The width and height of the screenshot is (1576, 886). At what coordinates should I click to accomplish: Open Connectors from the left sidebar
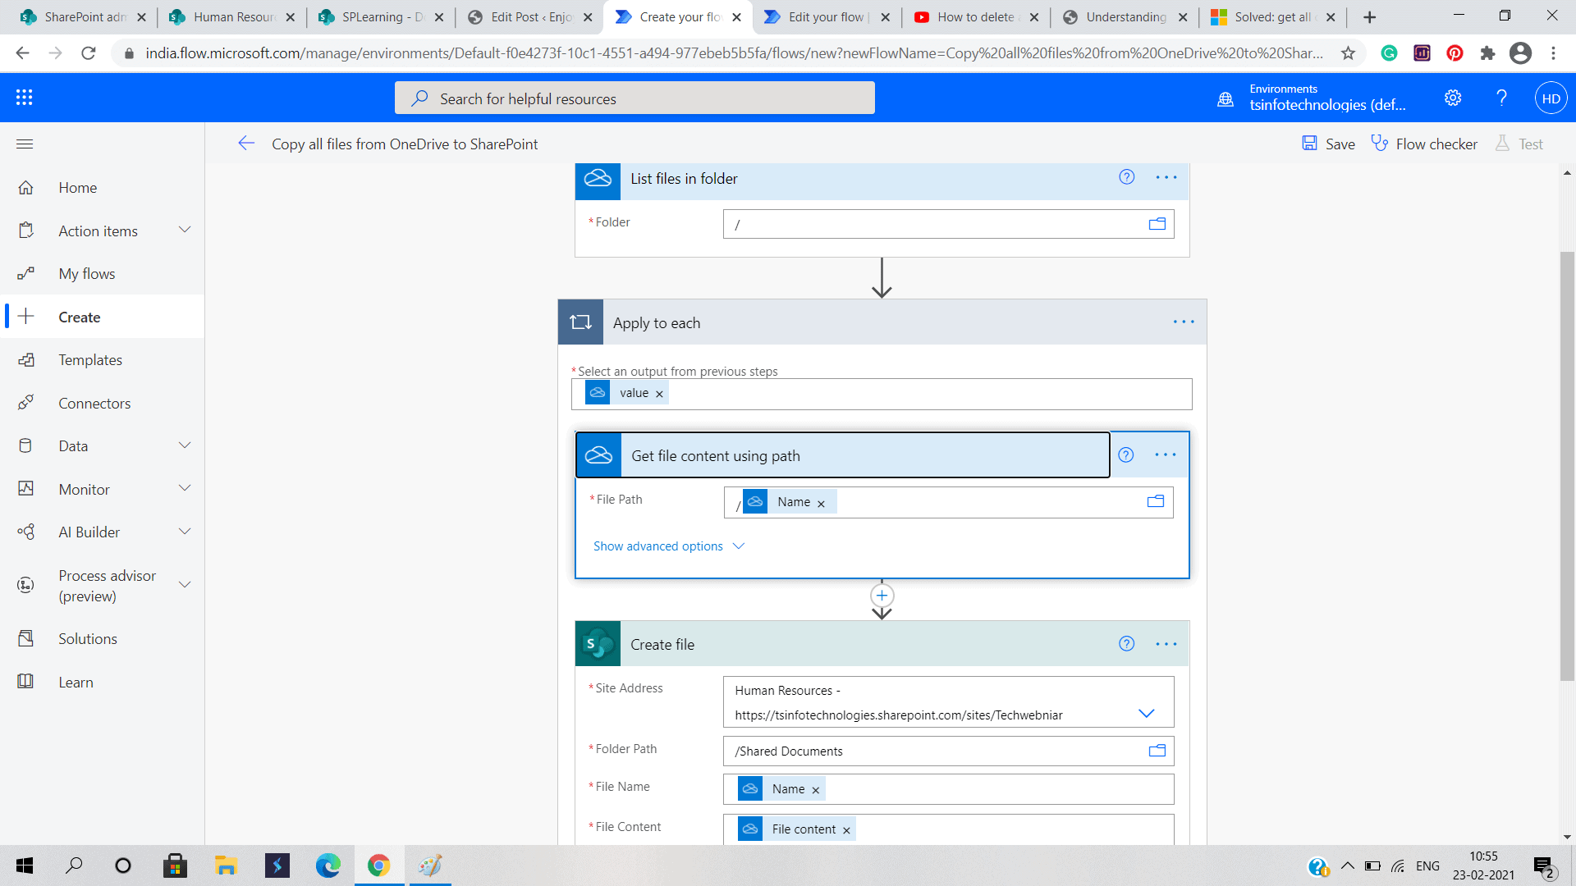95,403
